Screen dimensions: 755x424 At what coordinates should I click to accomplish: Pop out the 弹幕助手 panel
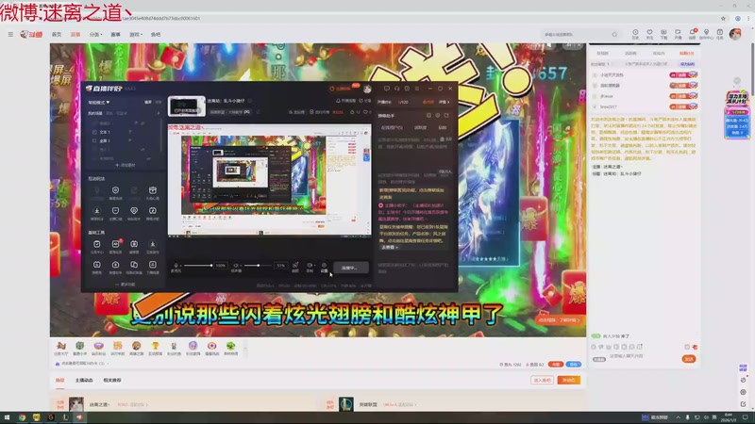[x=446, y=115]
